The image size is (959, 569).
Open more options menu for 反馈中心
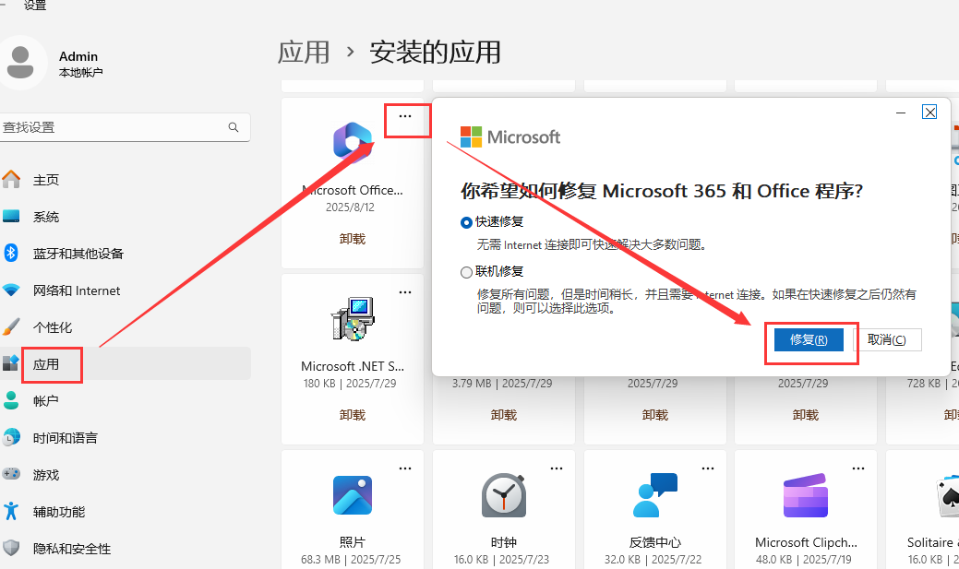coord(708,468)
